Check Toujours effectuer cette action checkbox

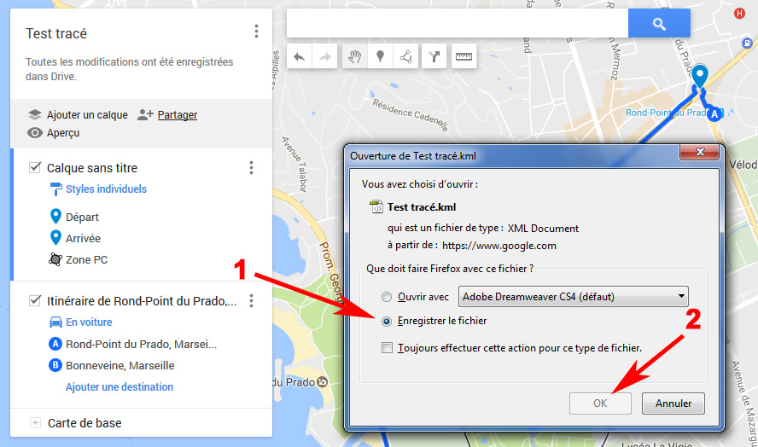(387, 348)
